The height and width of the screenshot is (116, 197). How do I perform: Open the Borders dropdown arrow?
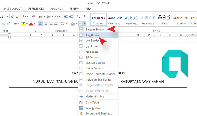point(84,24)
